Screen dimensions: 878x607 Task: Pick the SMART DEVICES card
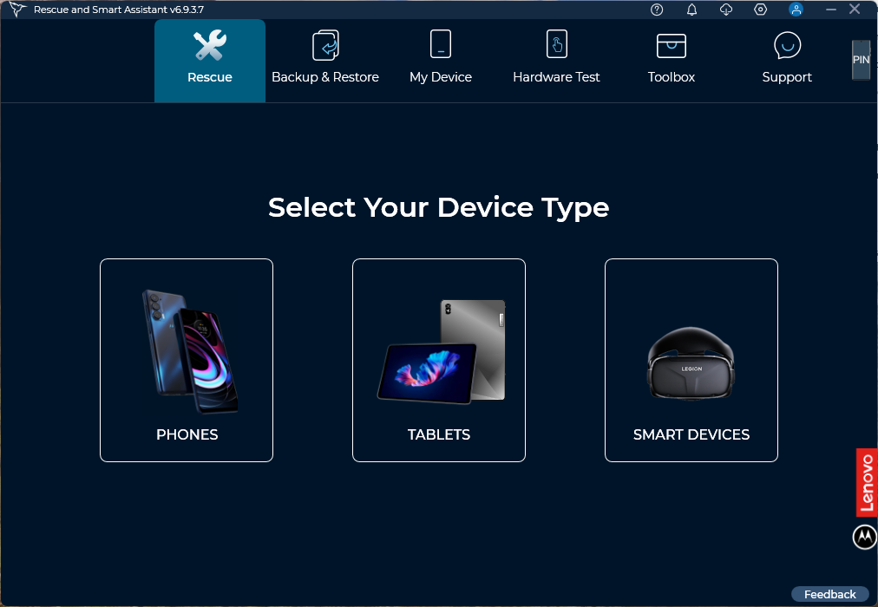[691, 360]
